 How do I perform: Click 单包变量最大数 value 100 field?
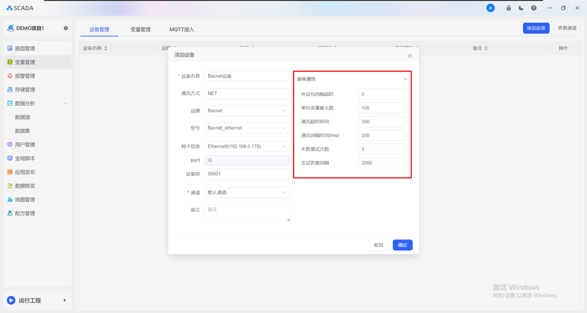(x=382, y=108)
